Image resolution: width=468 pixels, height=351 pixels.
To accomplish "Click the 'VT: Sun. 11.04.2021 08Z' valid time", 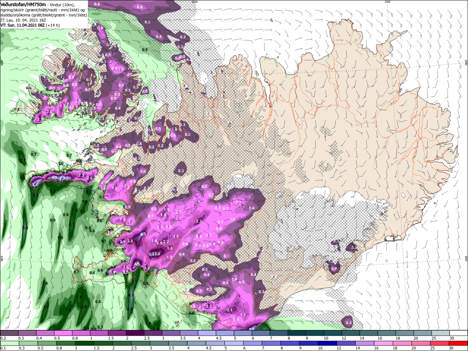I will (x=23, y=25).
